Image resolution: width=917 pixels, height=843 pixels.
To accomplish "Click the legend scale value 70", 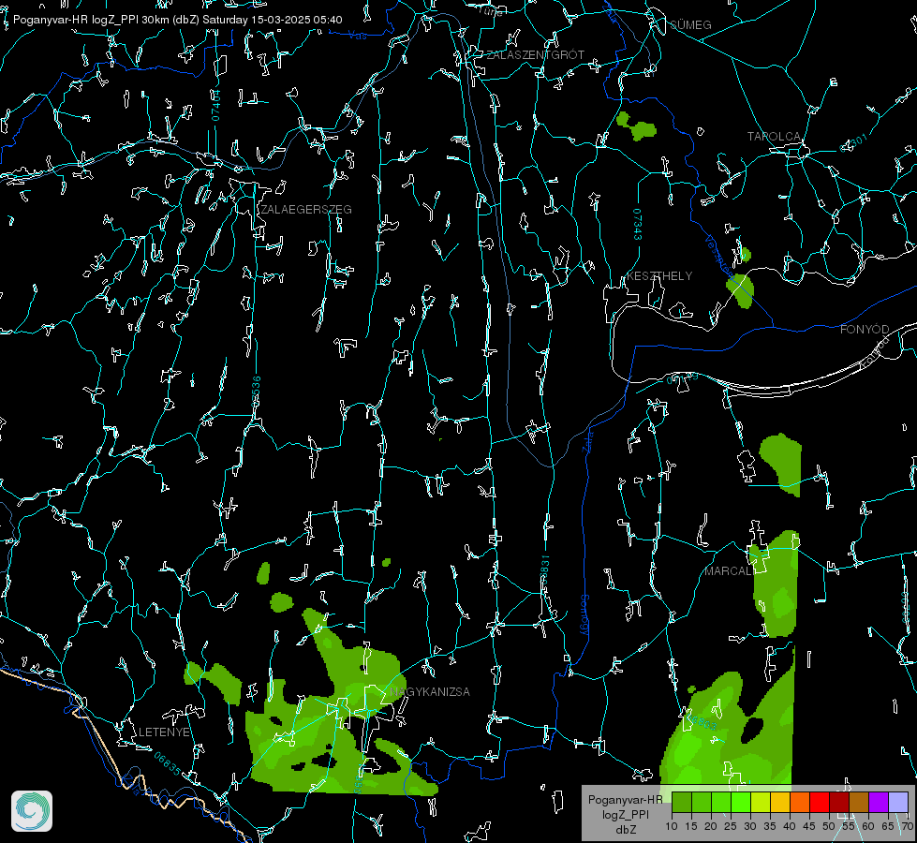I will pos(907,826).
